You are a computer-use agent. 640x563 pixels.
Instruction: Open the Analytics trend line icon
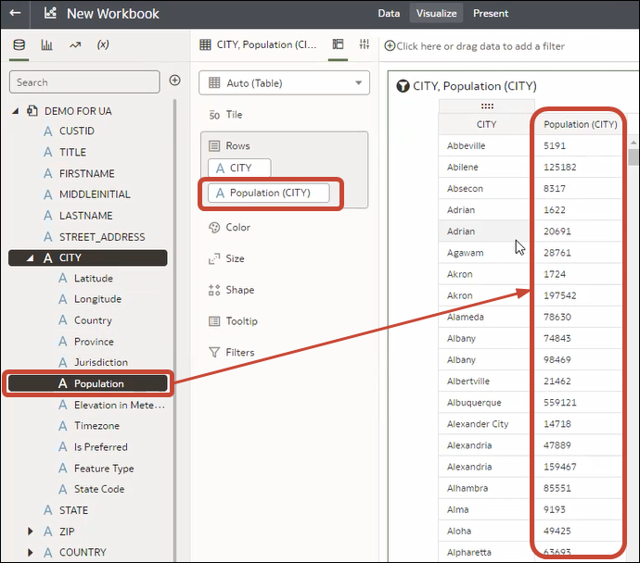coord(75,44)
